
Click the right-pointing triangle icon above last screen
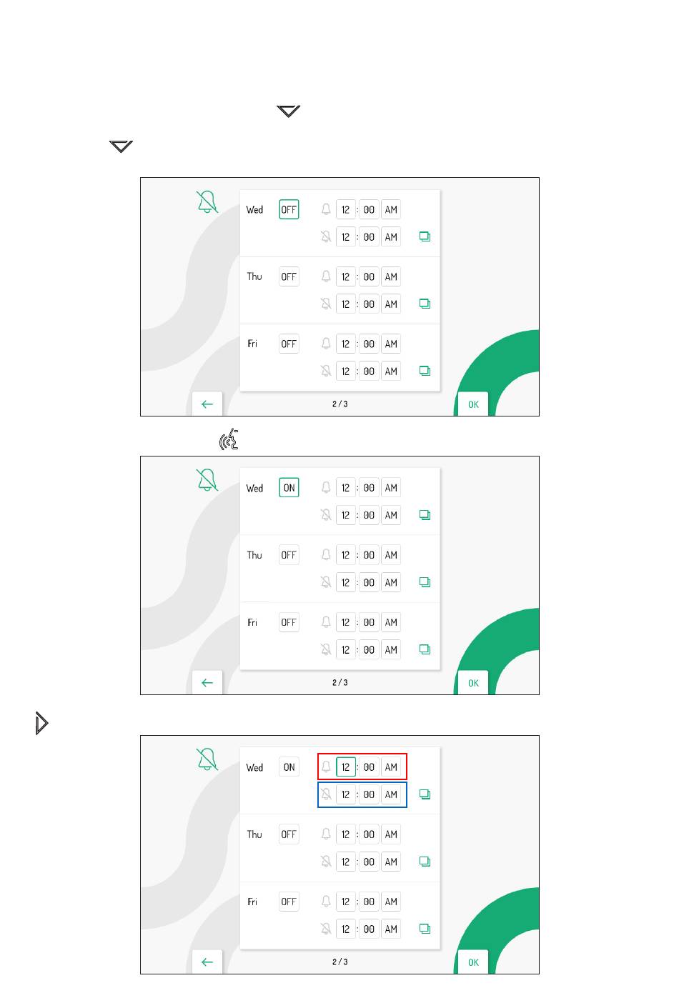pos(41,723)
